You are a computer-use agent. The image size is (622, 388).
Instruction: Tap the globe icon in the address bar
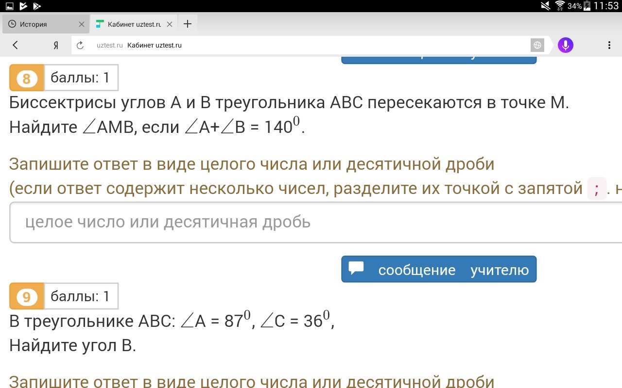[537, 45]
